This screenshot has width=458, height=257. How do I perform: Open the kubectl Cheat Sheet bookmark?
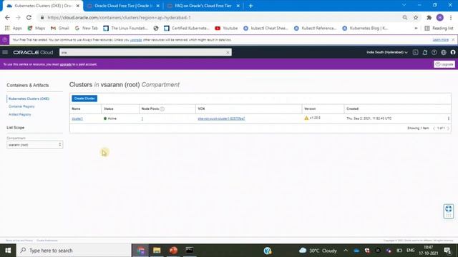265,29
